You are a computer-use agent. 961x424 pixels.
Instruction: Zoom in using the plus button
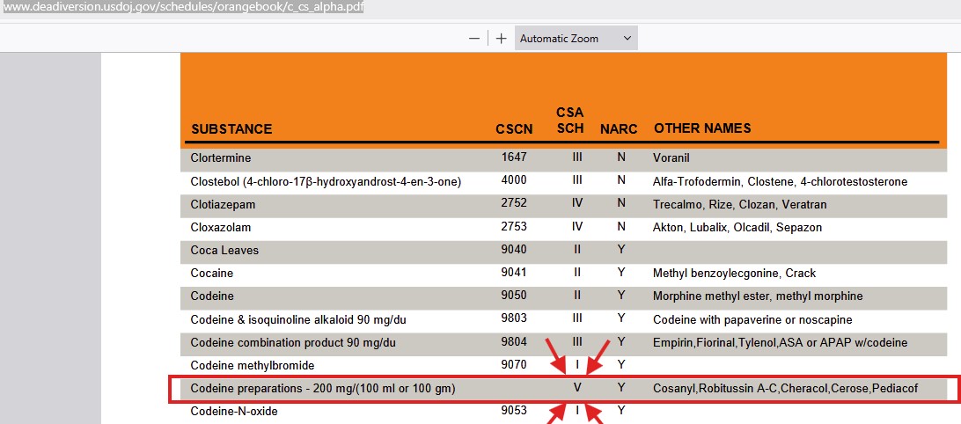click(x=502, y=39)
